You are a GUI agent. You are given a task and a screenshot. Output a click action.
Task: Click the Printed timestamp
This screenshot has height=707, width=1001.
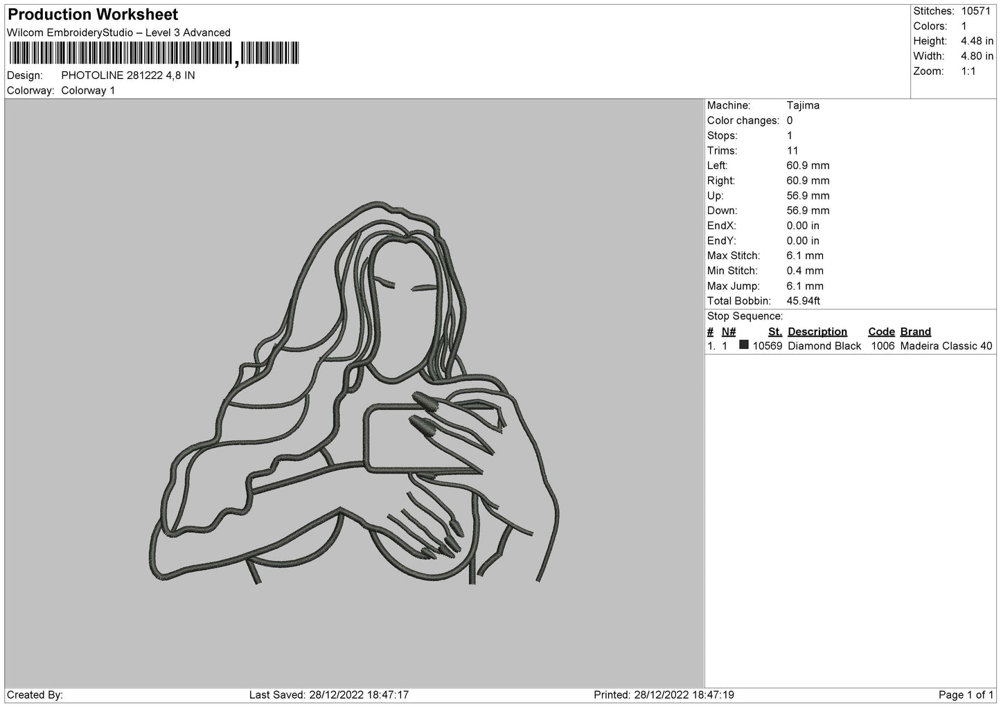(664, 695)
